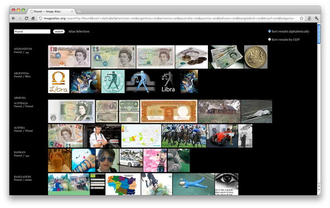
Task: Click the AFGHANISTAN country label
Action: [23, 49]
